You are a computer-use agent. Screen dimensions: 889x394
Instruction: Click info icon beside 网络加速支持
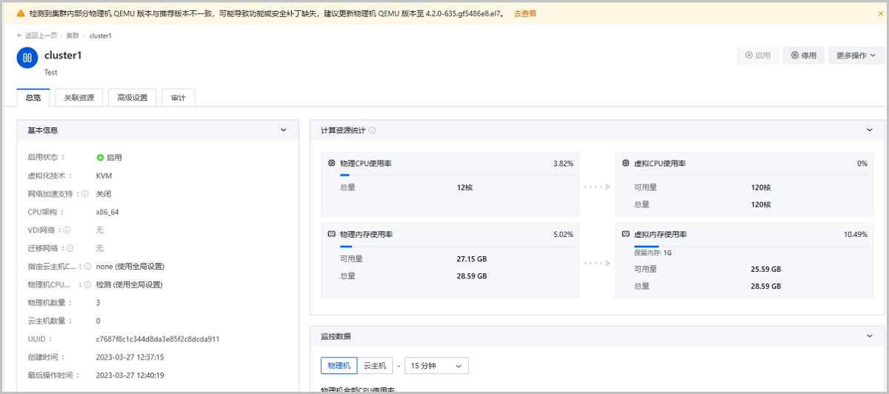coord(85,194)
